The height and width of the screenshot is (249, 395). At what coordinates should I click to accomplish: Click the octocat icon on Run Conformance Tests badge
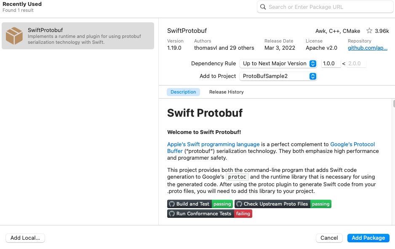click(172, 214)
